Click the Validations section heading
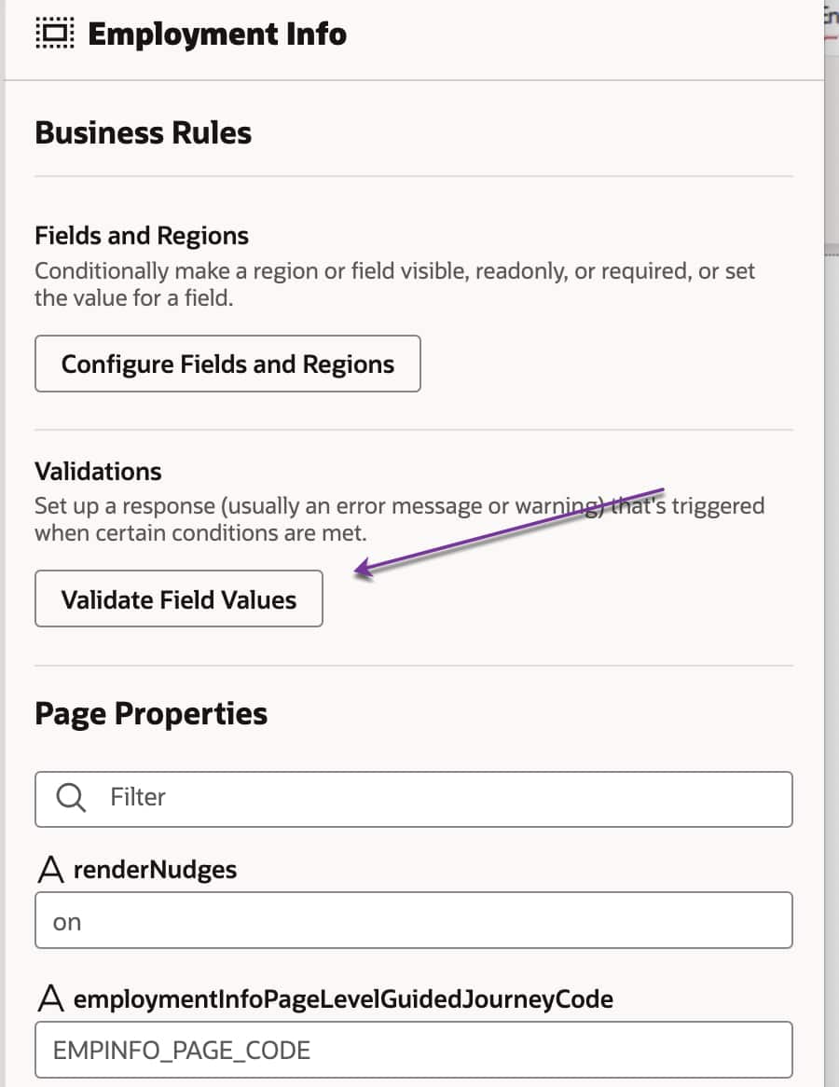The image size is (839, 1087). pos(97,472)
